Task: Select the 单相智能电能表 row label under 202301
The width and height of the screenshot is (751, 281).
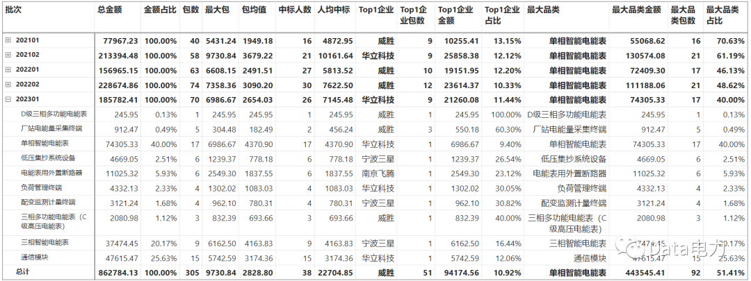Action: (x=45, y=143)
